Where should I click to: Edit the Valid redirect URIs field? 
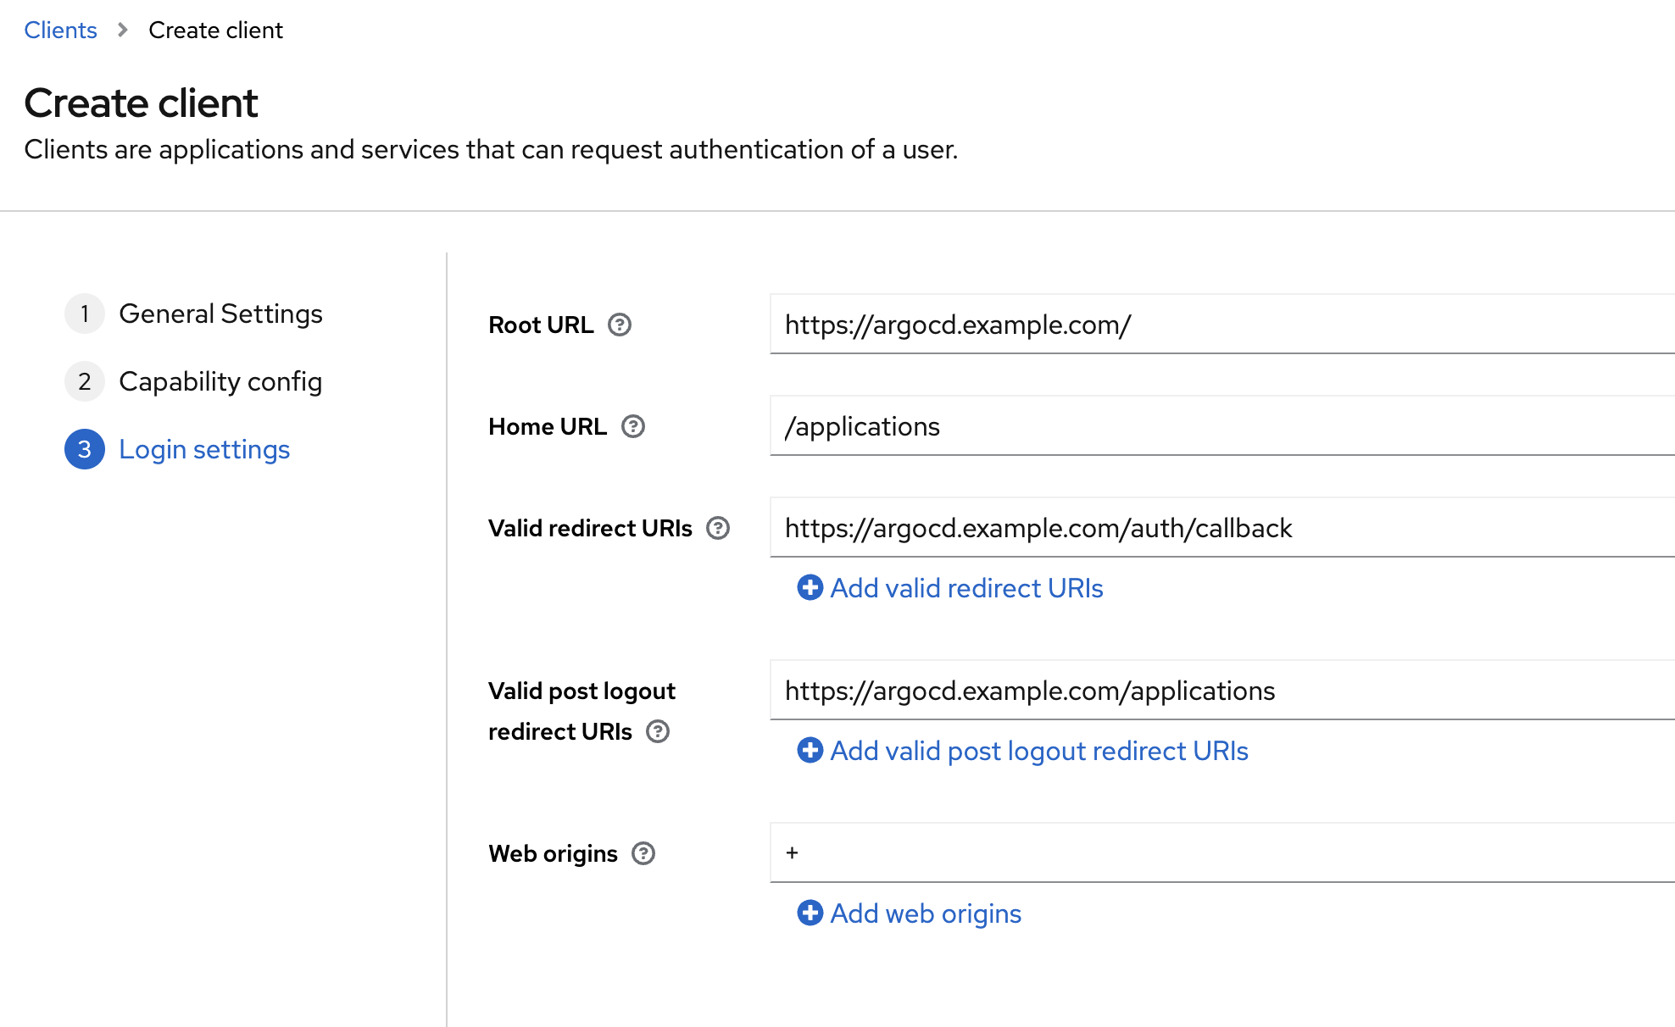tap(1221, 528)
